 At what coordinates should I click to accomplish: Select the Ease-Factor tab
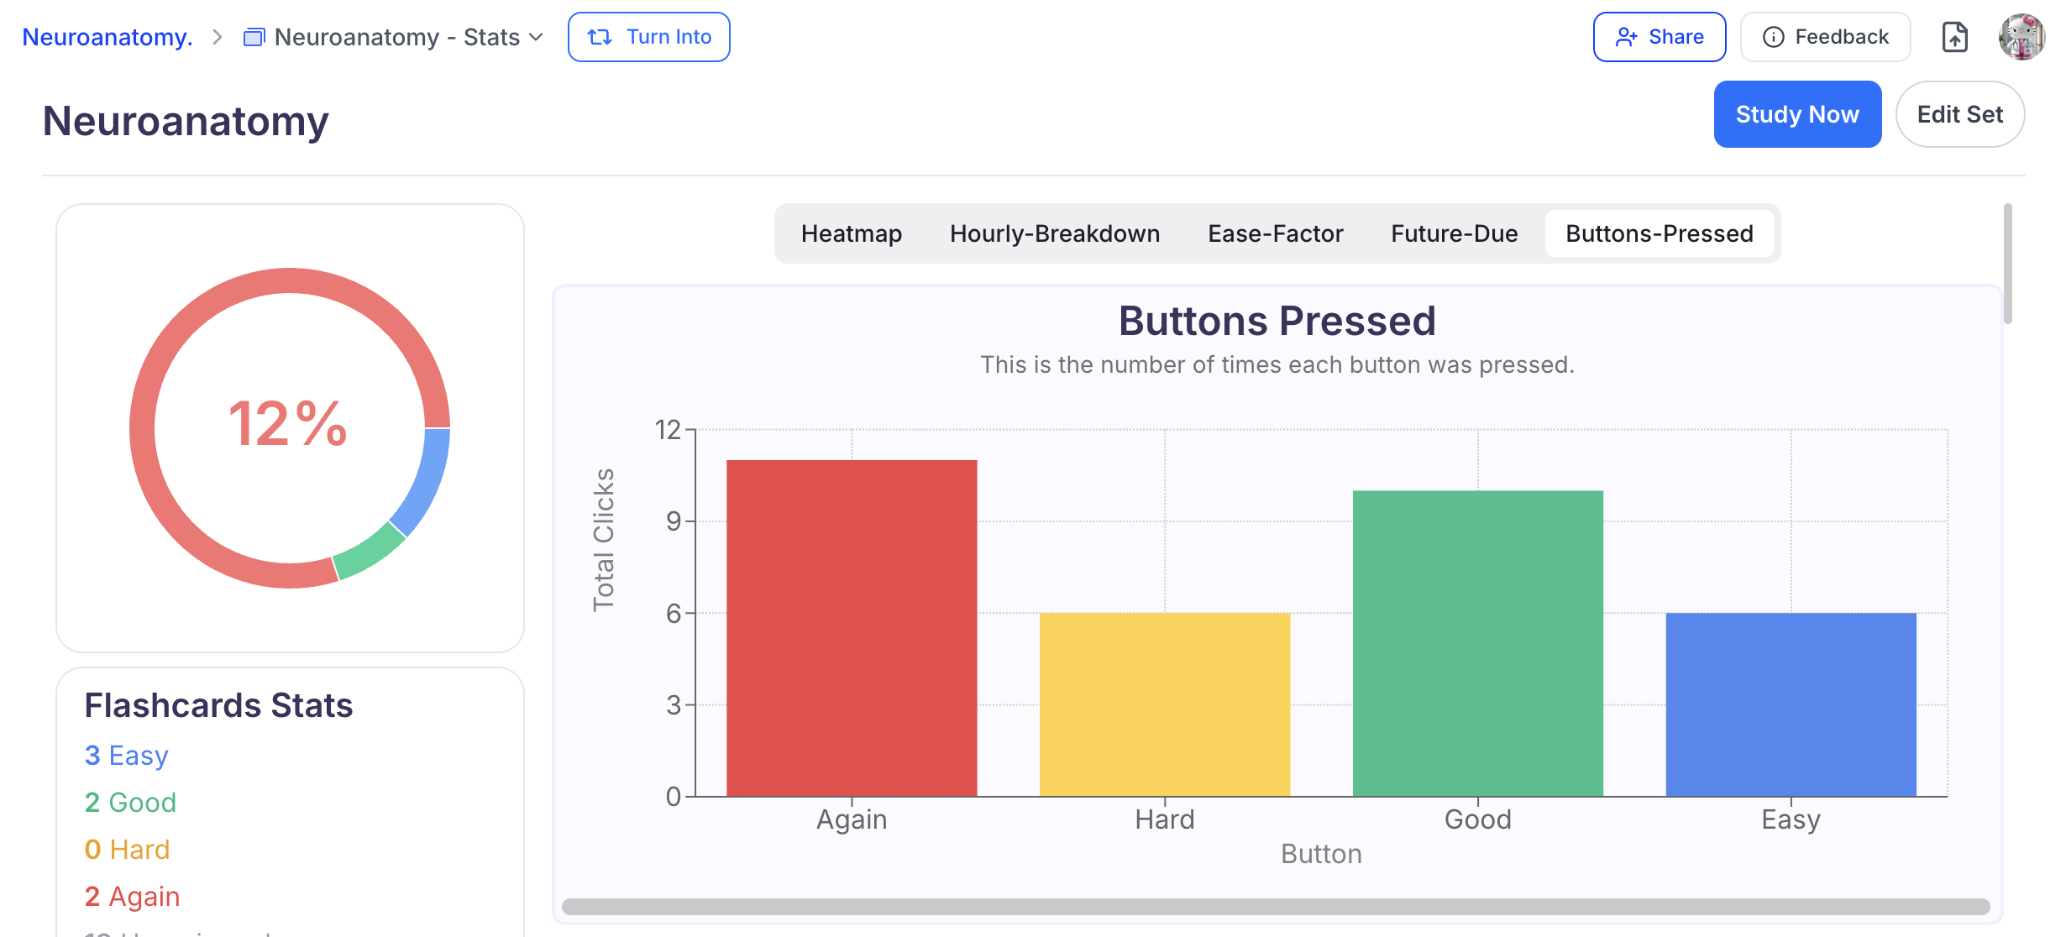coord(1275,233)
